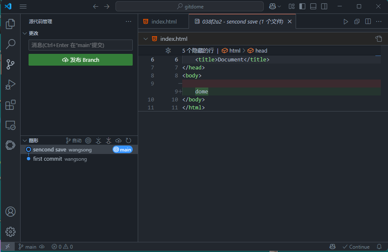Toggle the Secondary Side Bar
The image size is (388, 252).
coord(323,6)
